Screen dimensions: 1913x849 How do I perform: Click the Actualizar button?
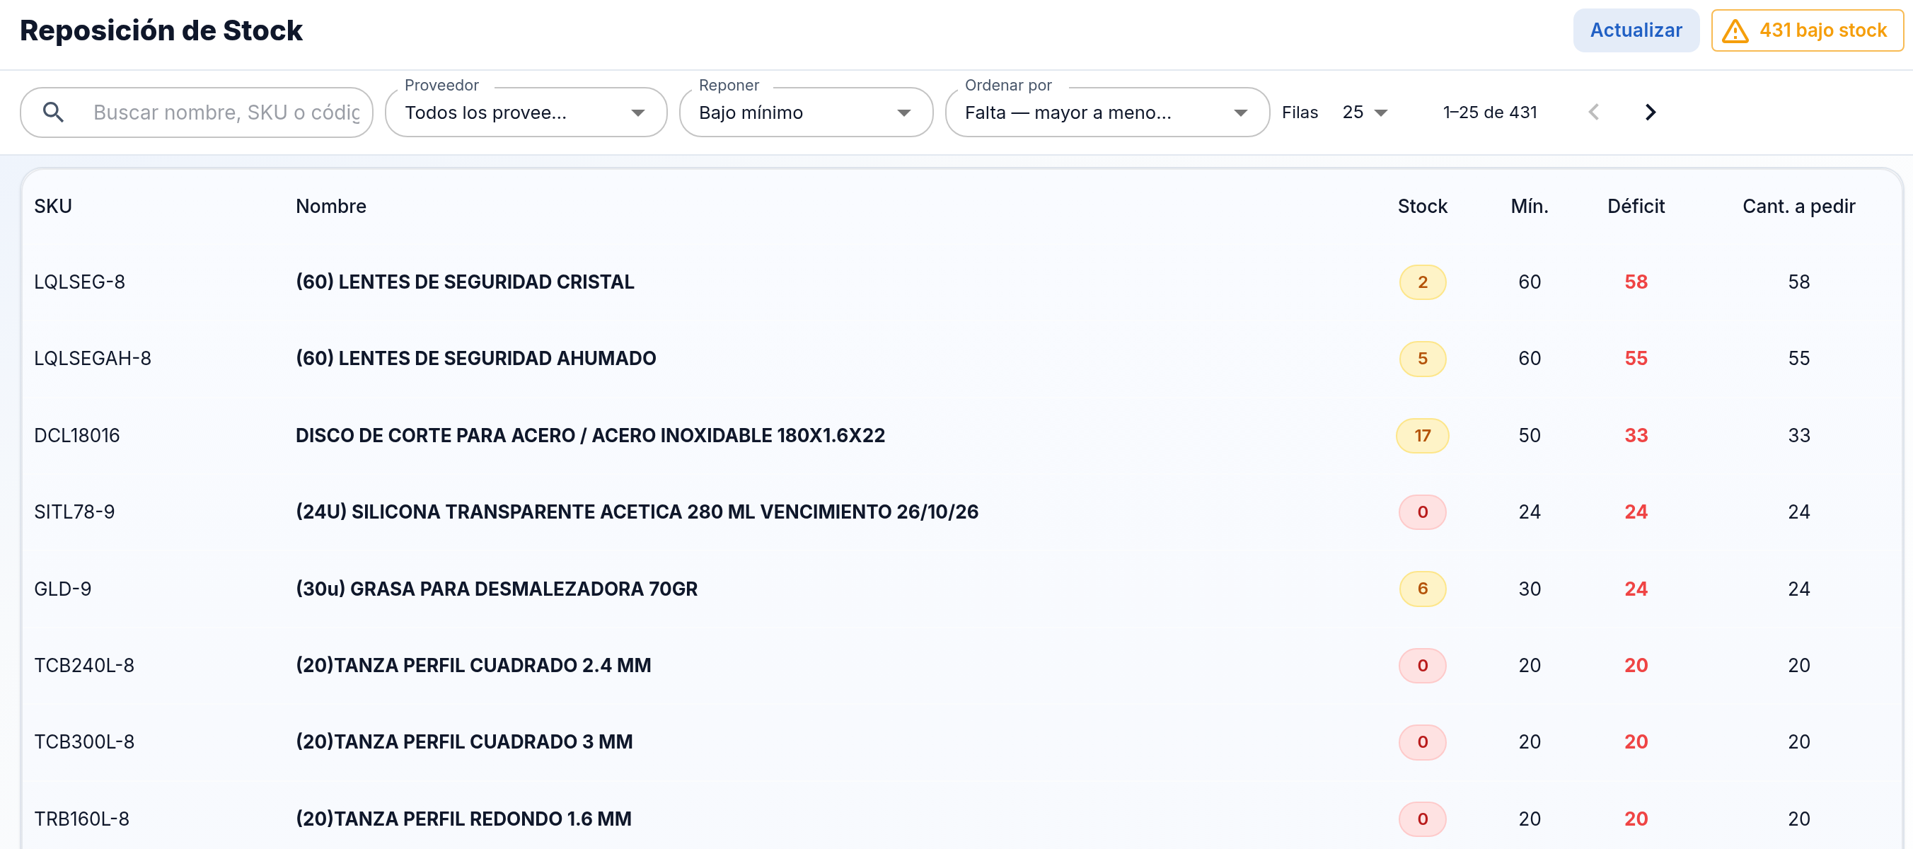point(1635,30)
